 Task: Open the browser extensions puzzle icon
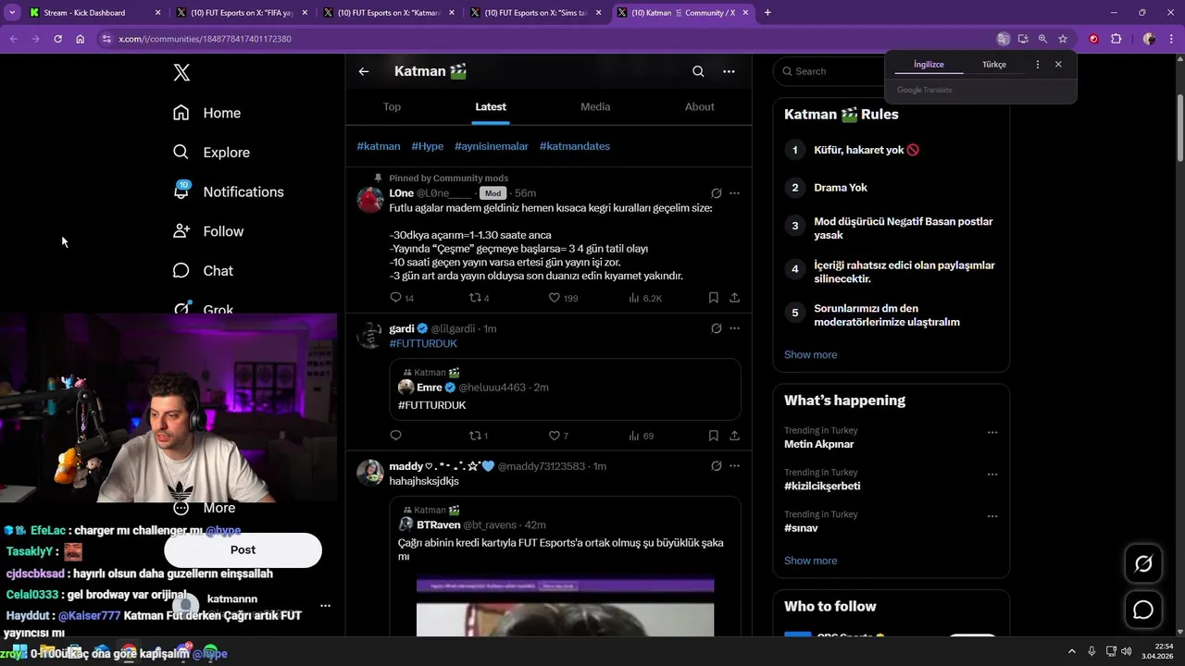point(1116,39)
